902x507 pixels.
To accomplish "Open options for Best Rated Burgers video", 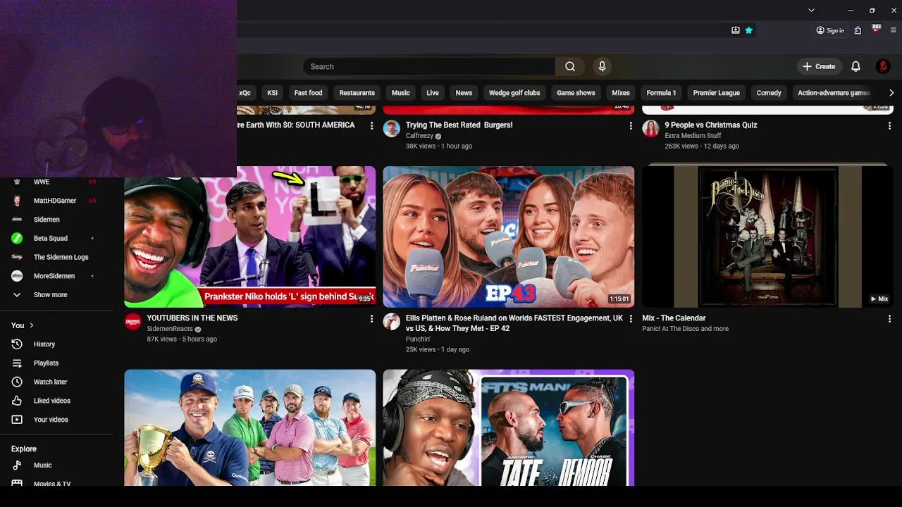I will [x=631, y=125].
